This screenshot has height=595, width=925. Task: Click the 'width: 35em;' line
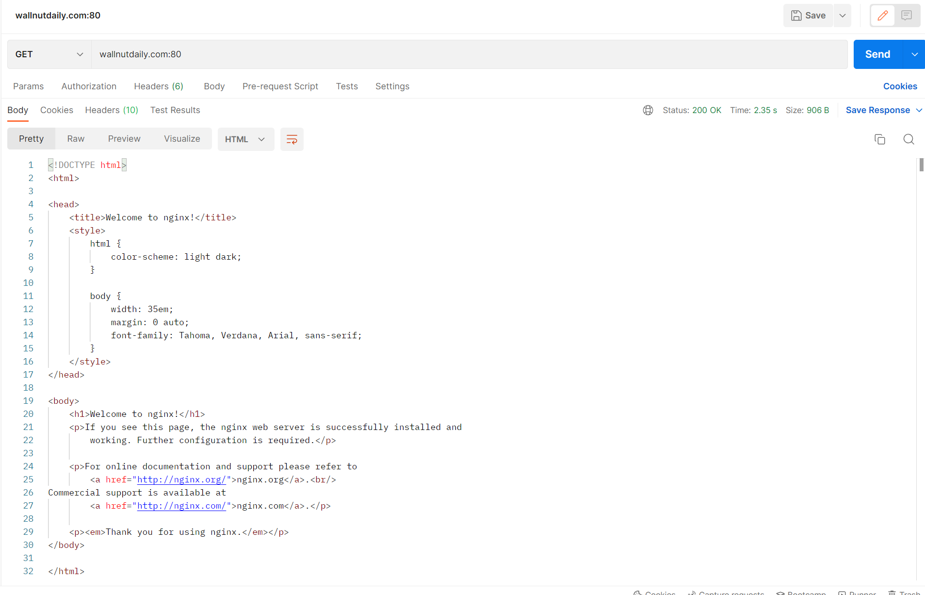click(x=142, y=309)
